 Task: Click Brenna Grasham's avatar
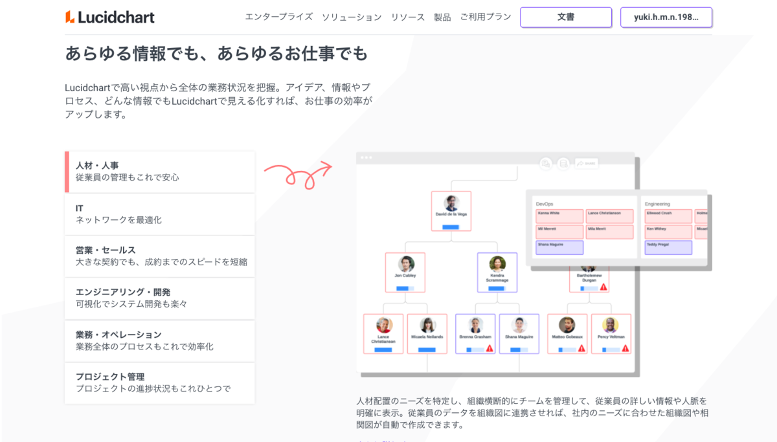[475, 325]
